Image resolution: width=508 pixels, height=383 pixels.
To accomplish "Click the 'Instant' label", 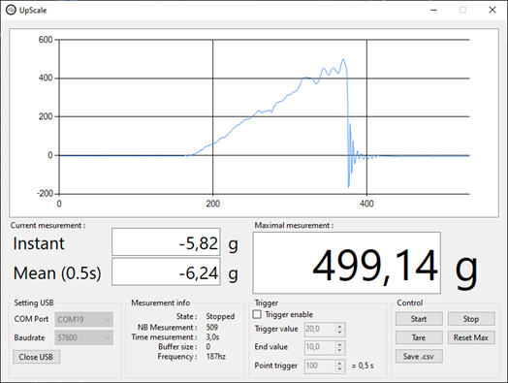I will (x=39, y=243).
